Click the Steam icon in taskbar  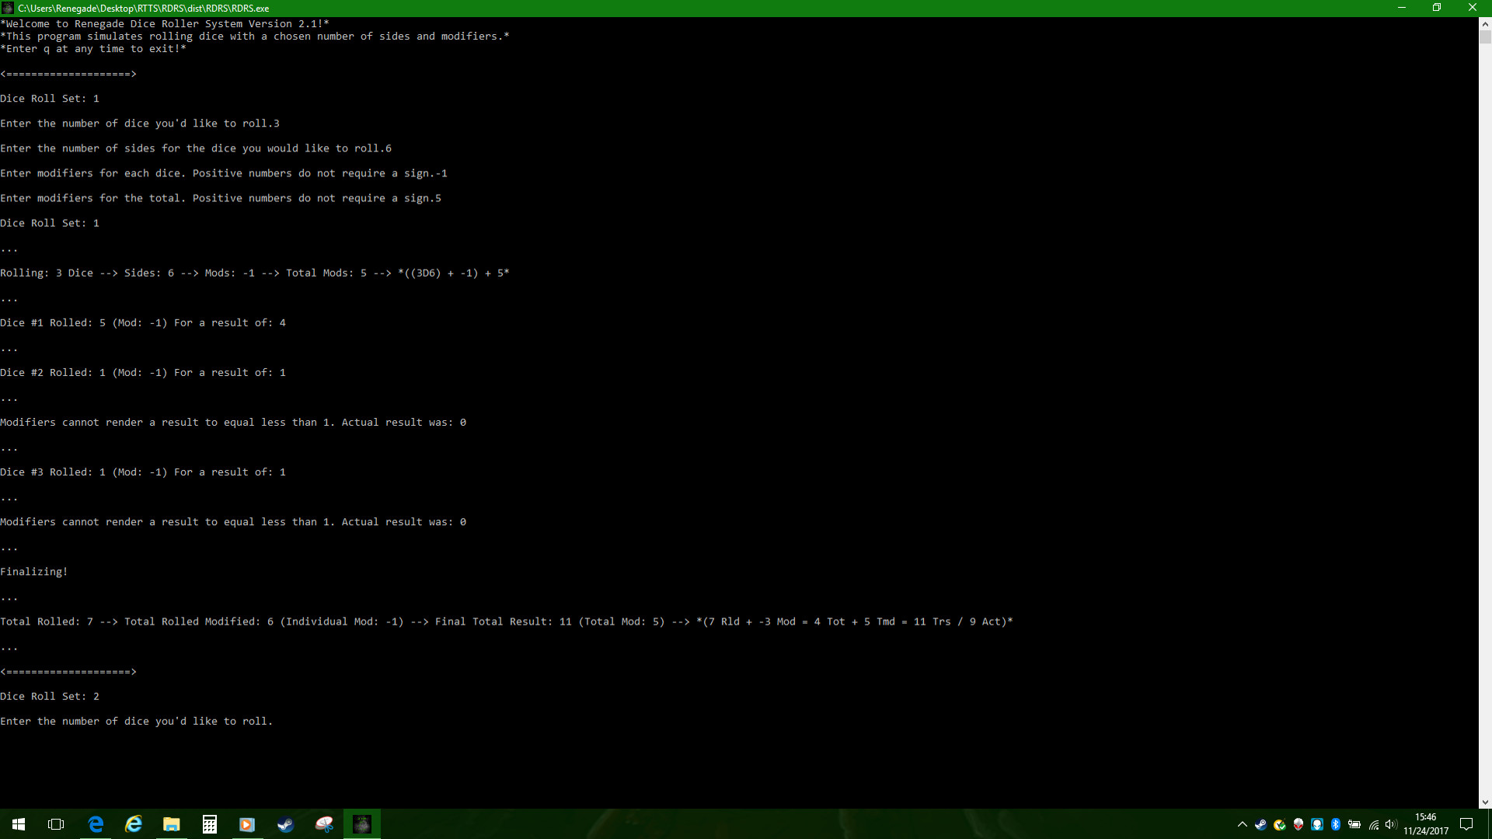tap(285, 823)
